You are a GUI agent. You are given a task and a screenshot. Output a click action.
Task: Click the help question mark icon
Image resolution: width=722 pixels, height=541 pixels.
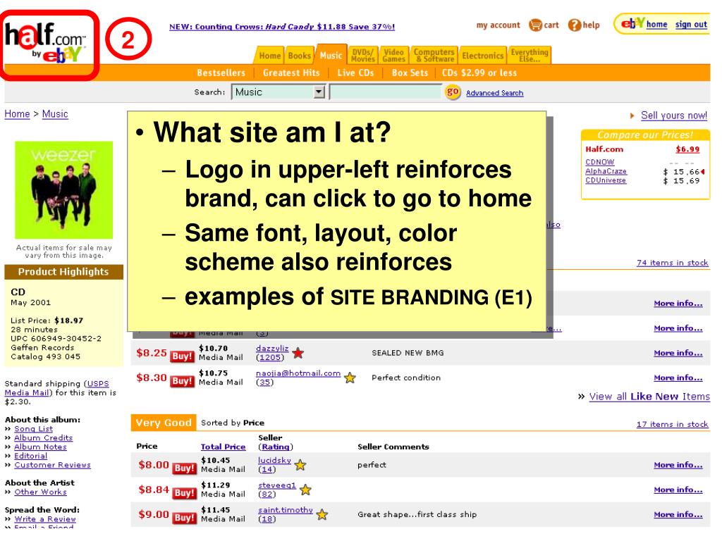pyautogui.click(x=574, y=25)
